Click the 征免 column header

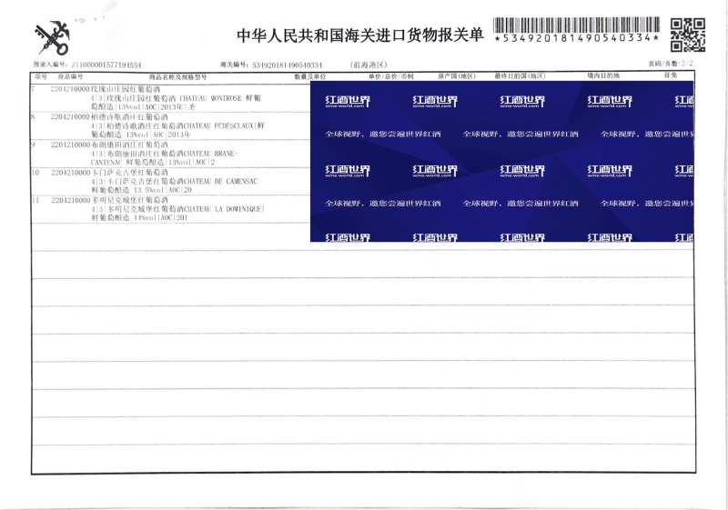coord(671,75)
